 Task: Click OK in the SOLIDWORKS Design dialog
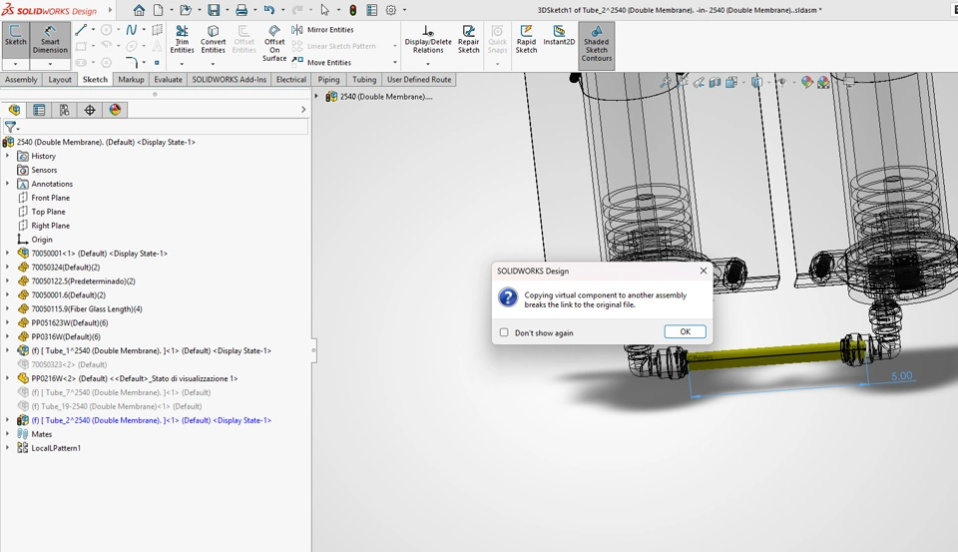(685, 331)
